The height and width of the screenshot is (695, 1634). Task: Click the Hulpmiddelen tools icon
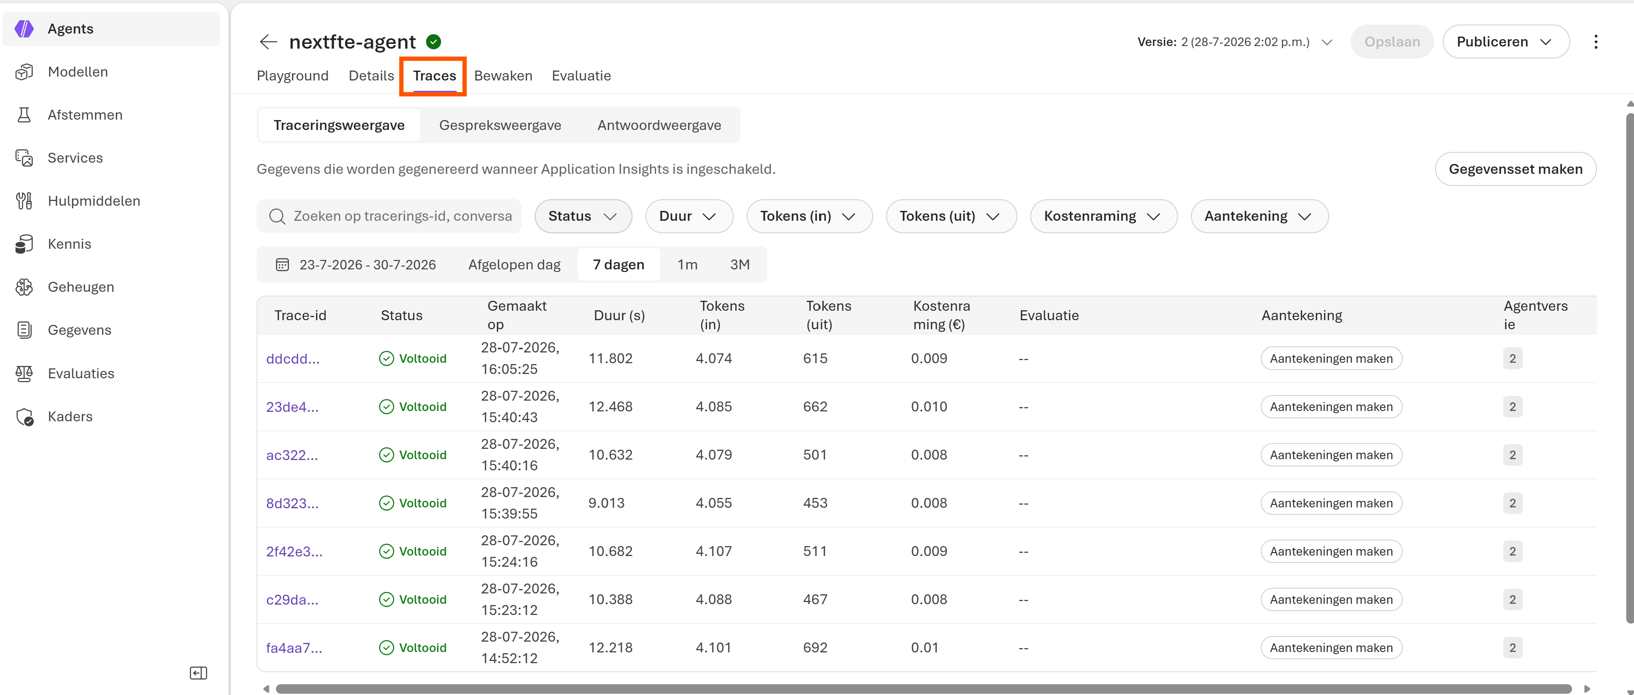(24, 201)
